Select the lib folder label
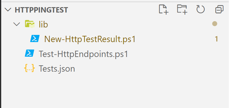This screenshot has width=236, height=108. click(x=43, y=24)
